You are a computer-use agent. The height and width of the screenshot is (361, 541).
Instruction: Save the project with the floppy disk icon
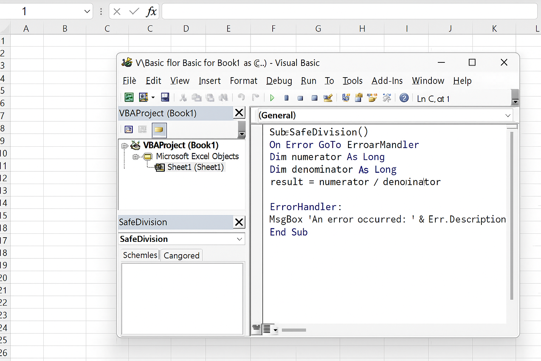click(x=165, y=97)
